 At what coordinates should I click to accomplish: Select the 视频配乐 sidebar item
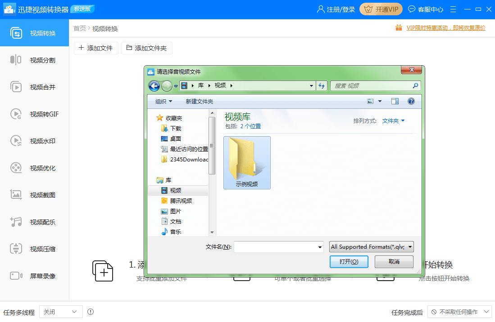34,222
